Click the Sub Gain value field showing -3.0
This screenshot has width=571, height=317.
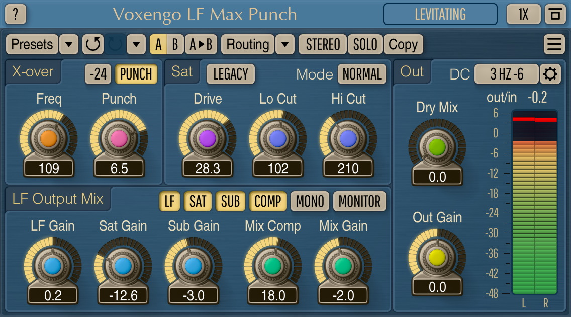(x=194, y=295)
